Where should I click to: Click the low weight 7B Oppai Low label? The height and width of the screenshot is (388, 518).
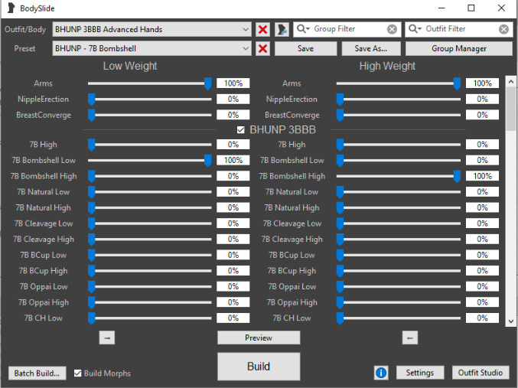click(44, 286)
